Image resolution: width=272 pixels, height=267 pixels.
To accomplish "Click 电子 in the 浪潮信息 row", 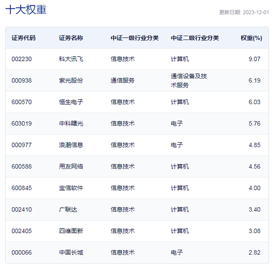I will coord(177,145).
